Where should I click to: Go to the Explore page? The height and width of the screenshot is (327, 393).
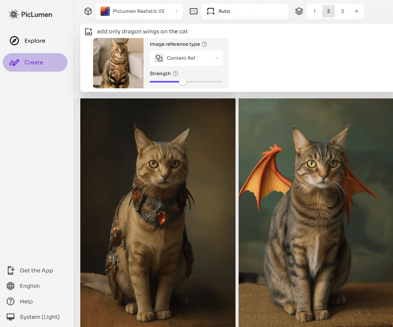35,41
